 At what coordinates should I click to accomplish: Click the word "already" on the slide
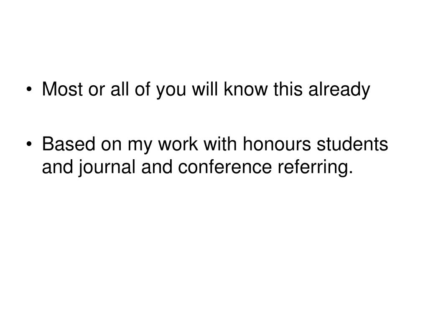339,90
